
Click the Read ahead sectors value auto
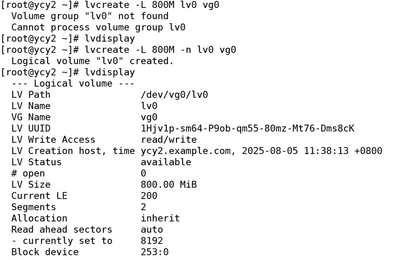click(152, 230)
